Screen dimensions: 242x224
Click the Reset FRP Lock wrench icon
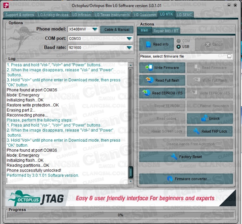point(197,131)
